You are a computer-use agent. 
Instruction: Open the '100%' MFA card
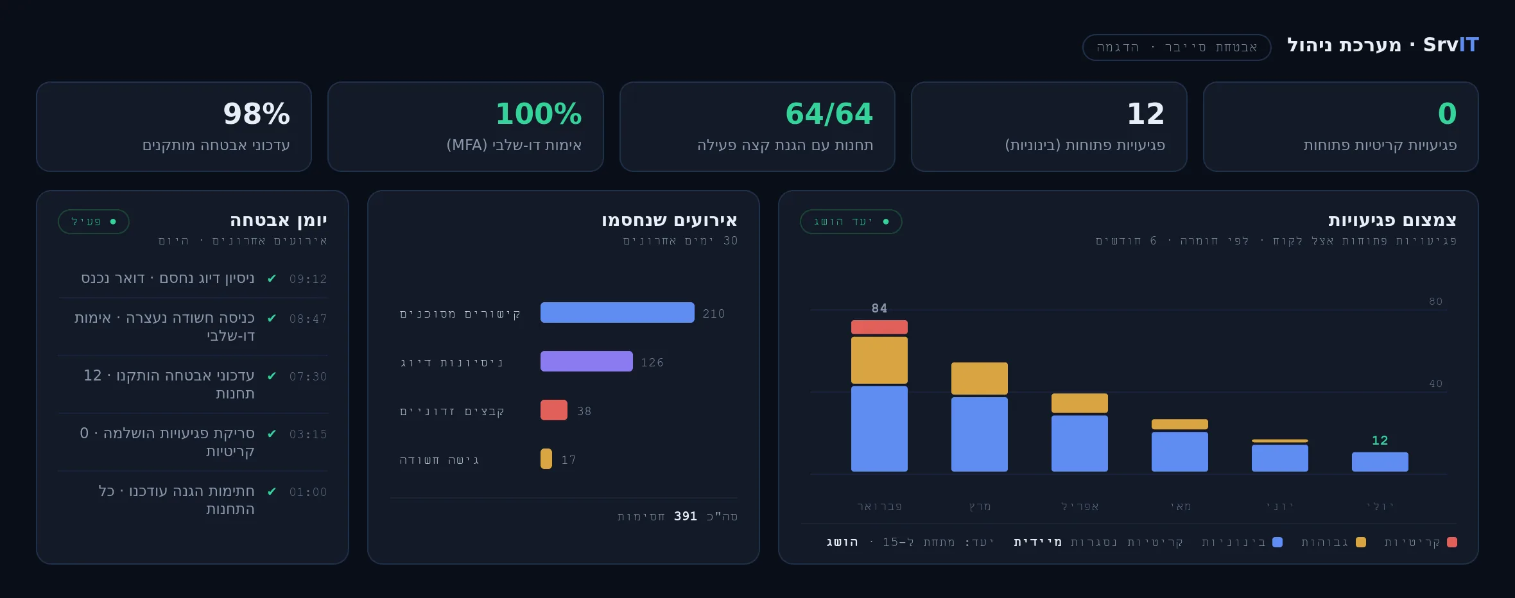pyautogui.click(x=465, y=126)
